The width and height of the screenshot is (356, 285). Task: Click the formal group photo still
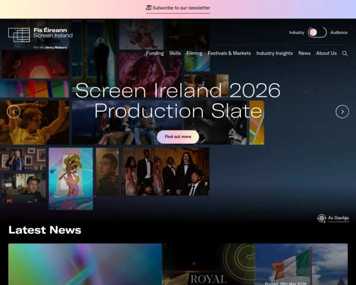(x=166, y=172)
